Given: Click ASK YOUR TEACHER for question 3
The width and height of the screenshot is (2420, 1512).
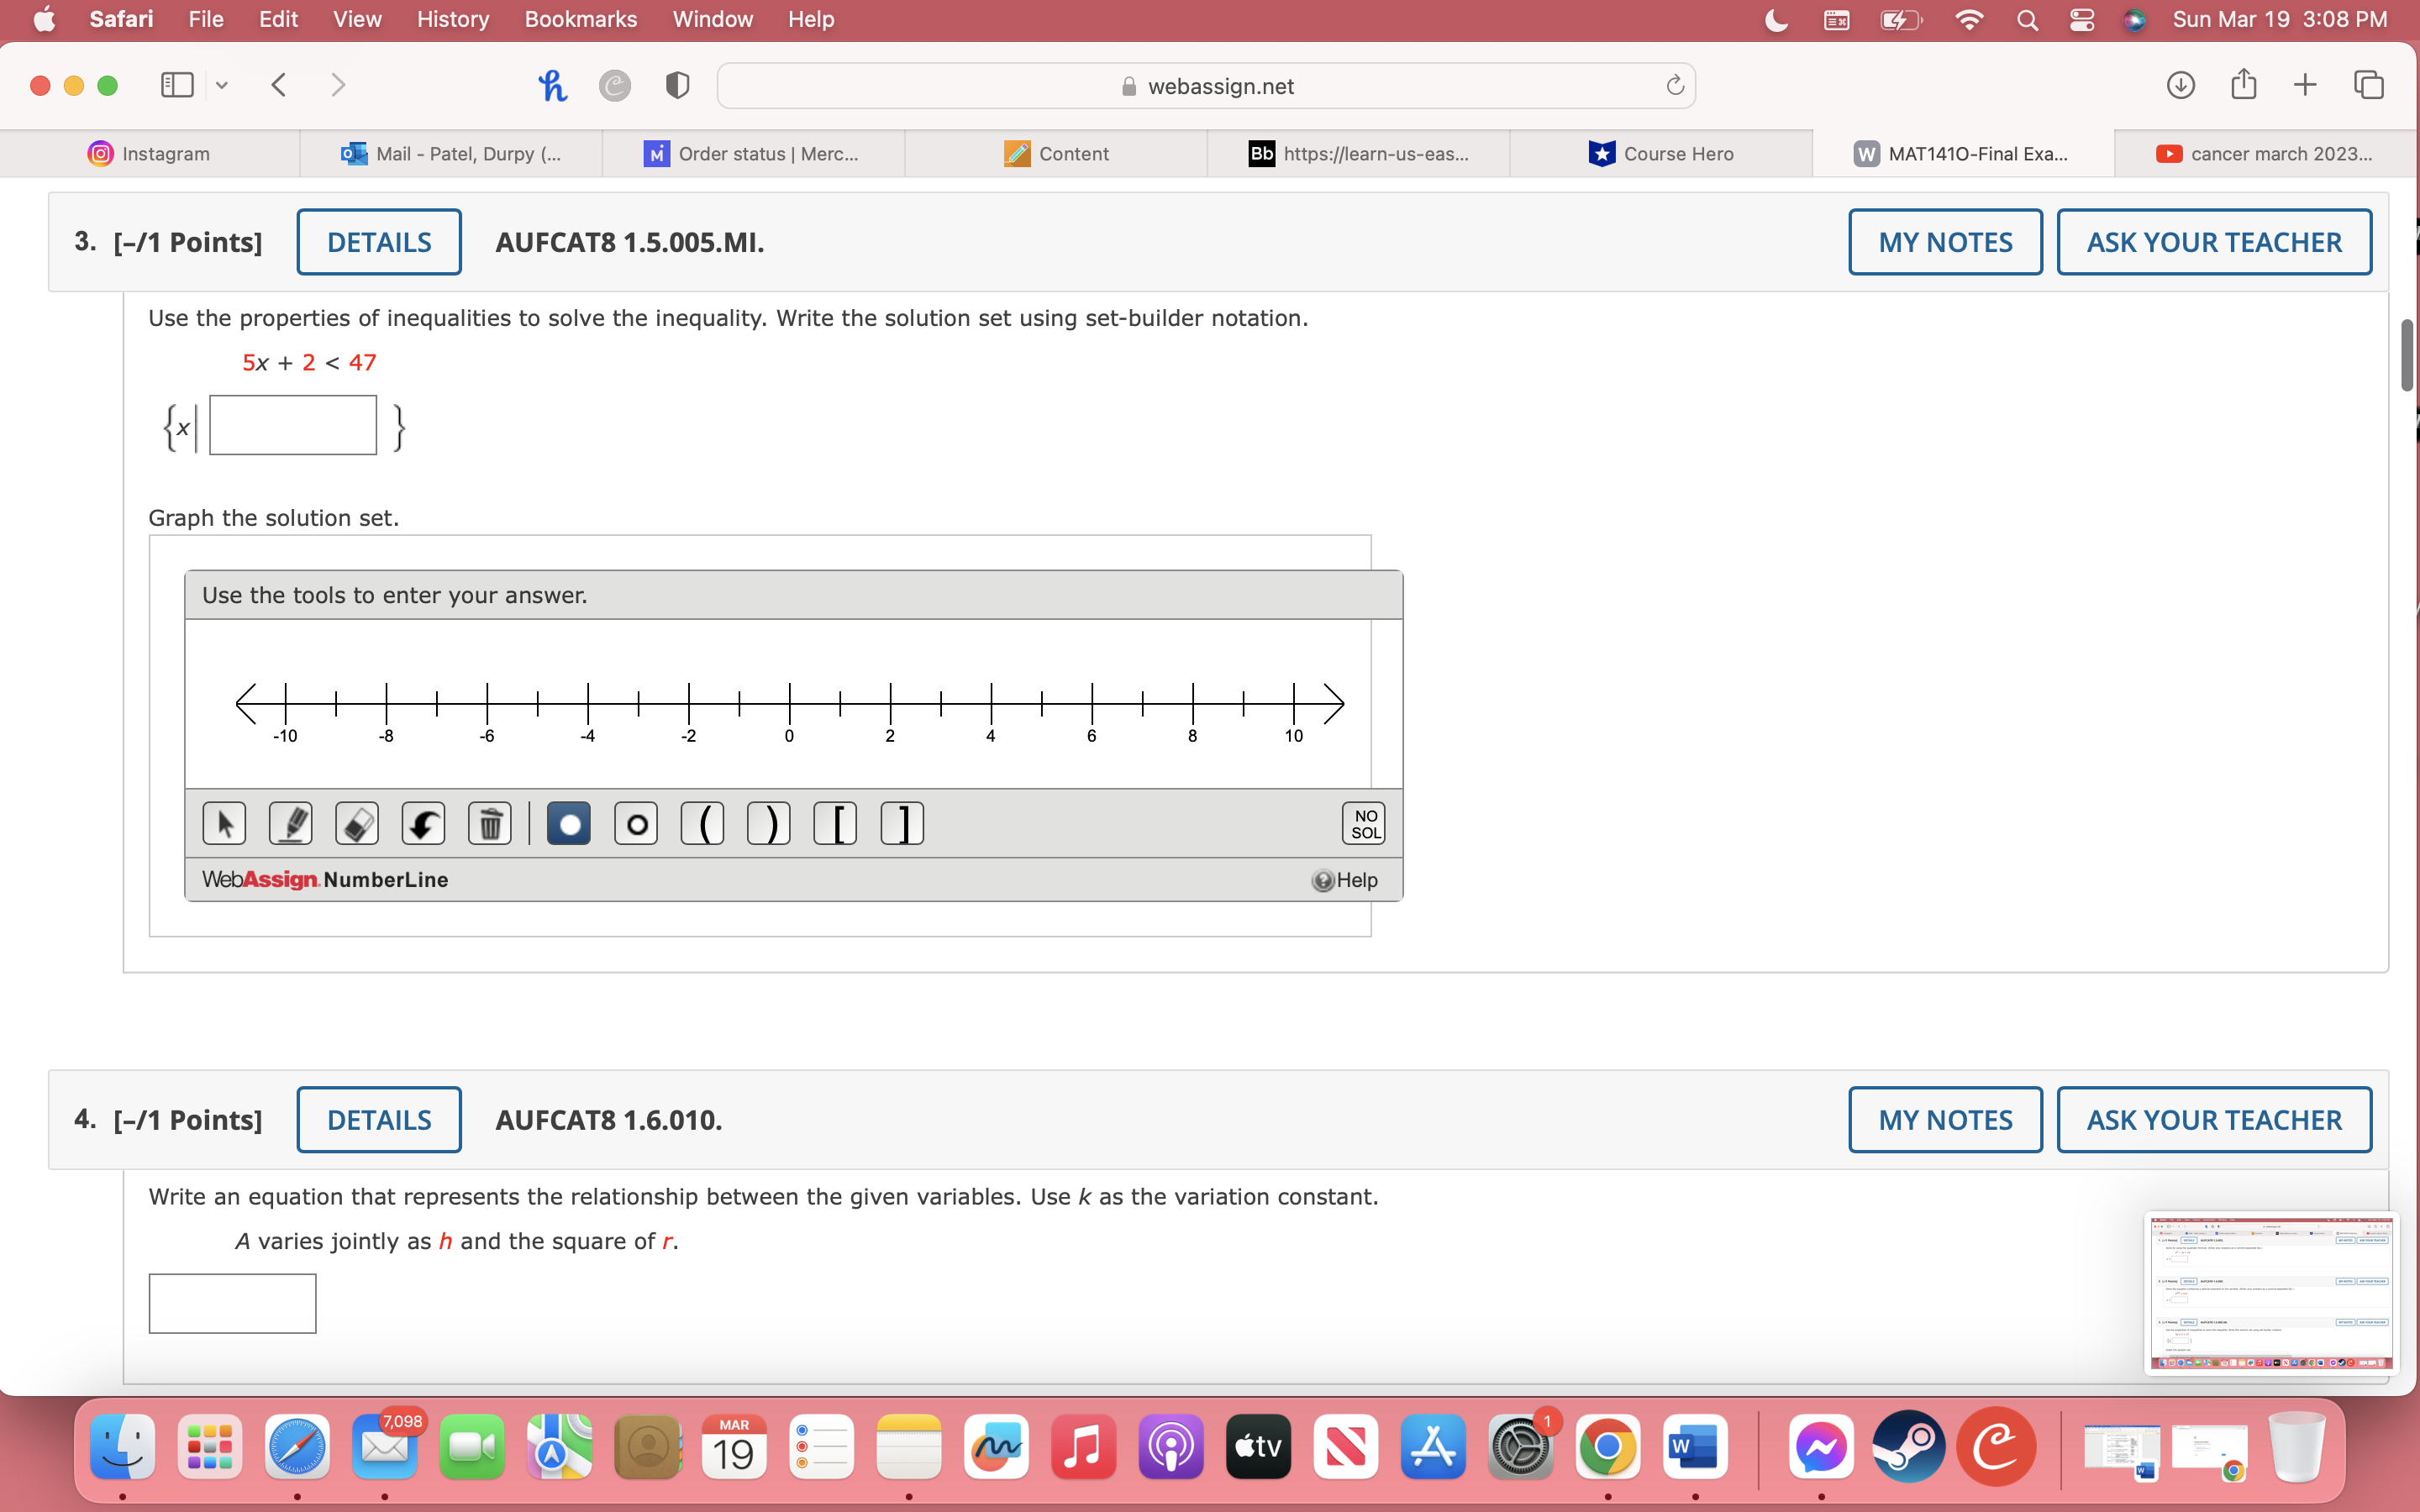Looking at the screenshot, I should coord(2213,241).
